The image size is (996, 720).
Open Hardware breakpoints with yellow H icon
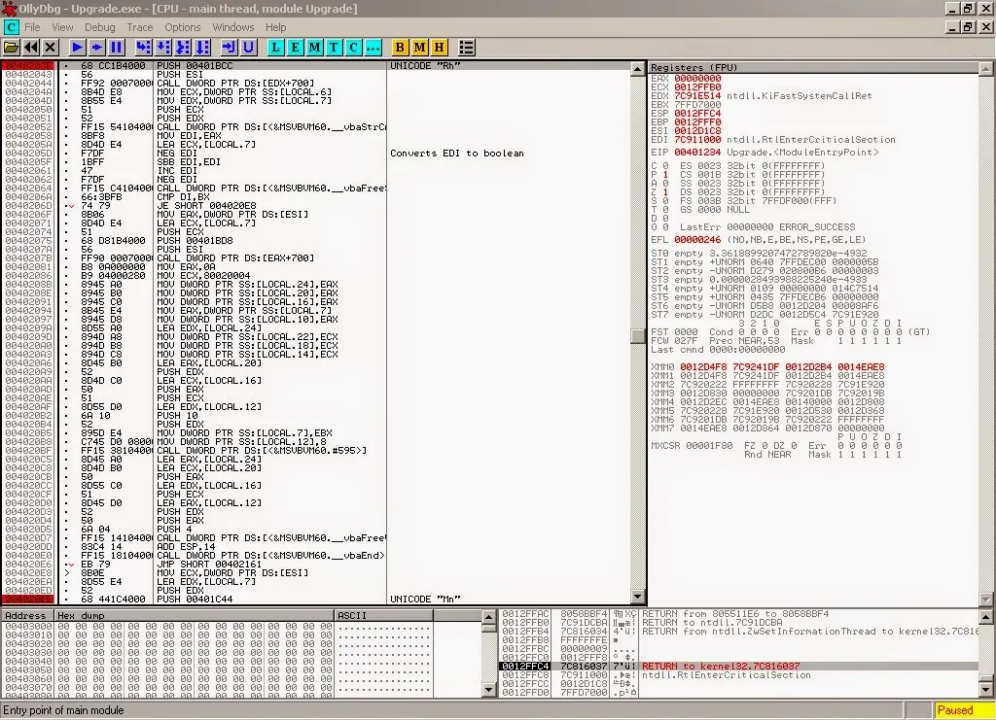point(439,48)
